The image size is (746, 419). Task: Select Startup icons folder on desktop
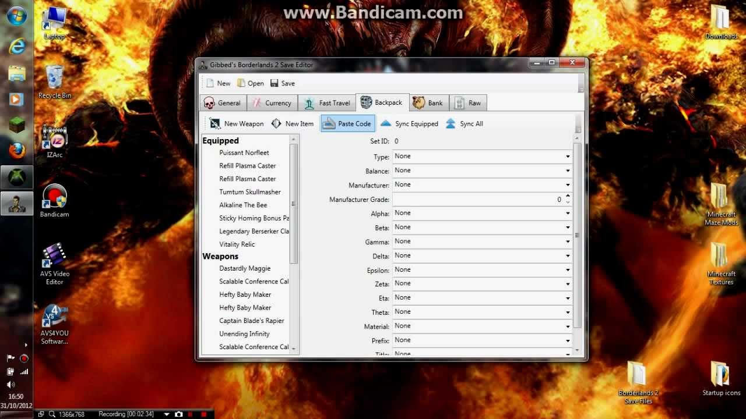(722, 379)
